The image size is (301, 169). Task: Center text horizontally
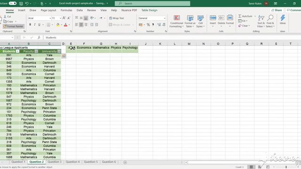tap(81, 24)
